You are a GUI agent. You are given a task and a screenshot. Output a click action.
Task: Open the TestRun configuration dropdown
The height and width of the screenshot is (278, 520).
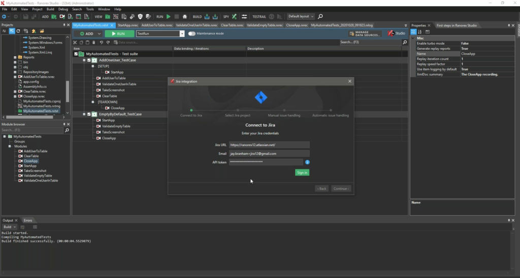182,33
